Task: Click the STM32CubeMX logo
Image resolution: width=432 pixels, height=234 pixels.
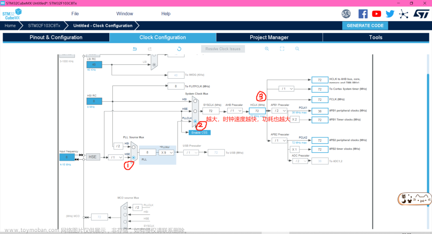Action: click(x=12, y=14)
